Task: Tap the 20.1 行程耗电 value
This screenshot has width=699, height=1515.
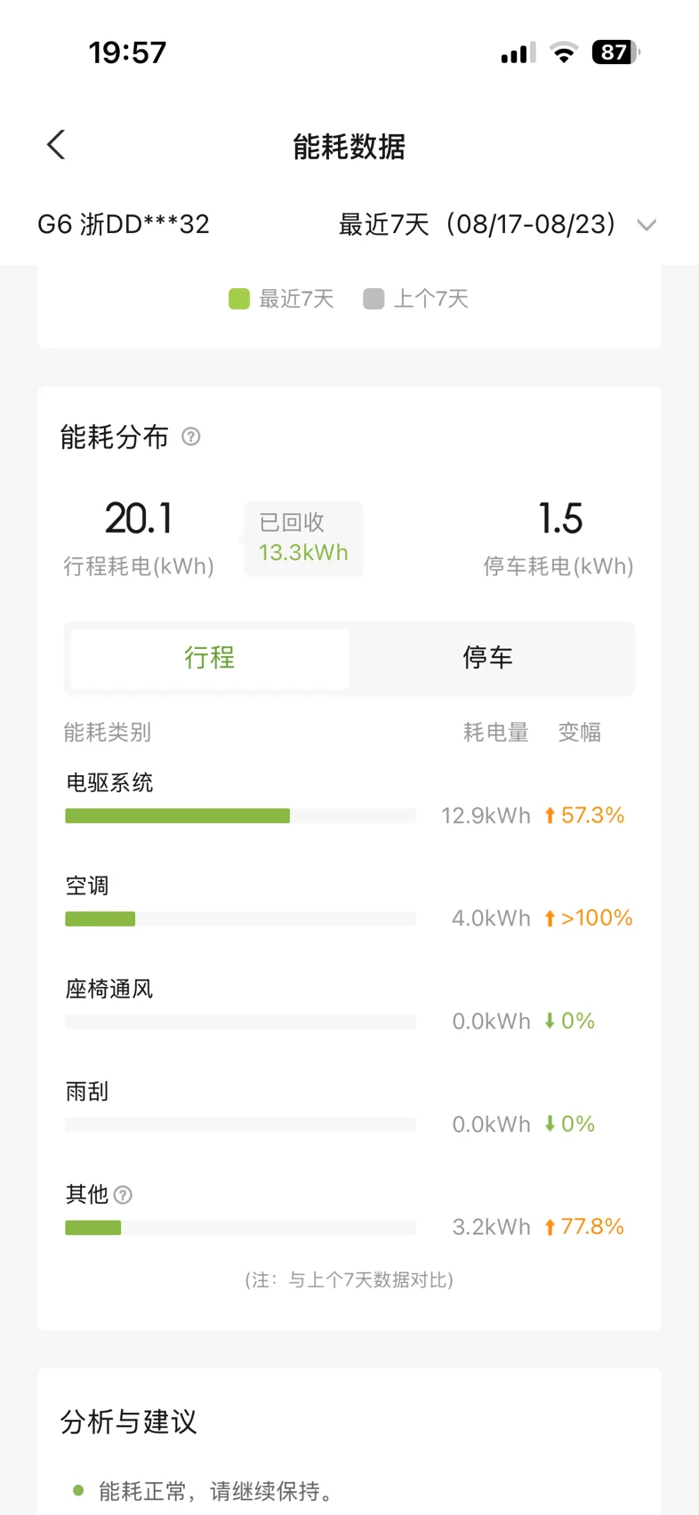Action: coord(139,518)
